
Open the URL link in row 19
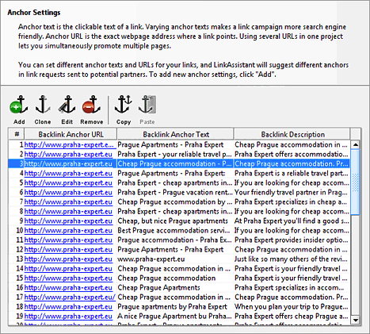[68, 316]
